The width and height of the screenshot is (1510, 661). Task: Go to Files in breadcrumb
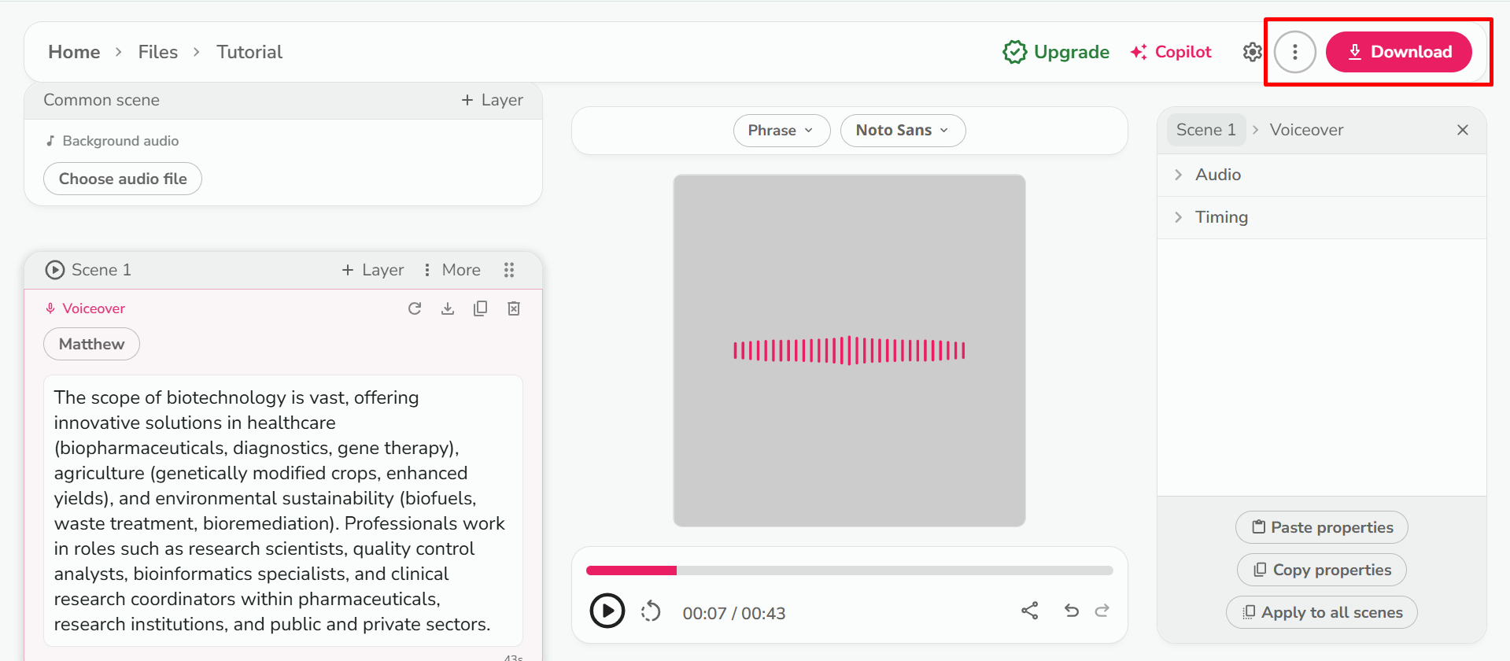coord(158,52)
